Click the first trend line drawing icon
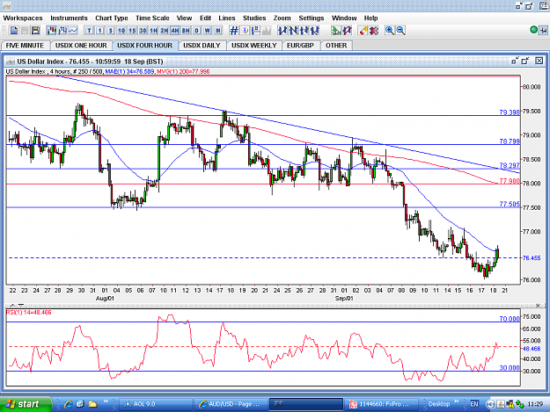This screenshot has height=412, width=550. (282, 31)
